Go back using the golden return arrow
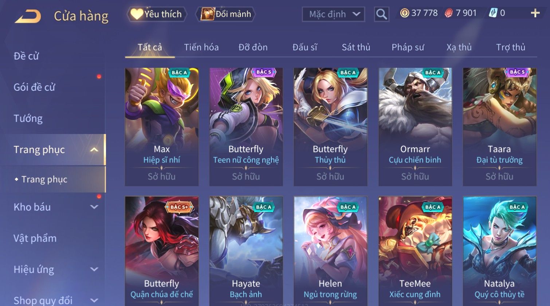Screen dimensions: 550x306 [x=28, y=16]
